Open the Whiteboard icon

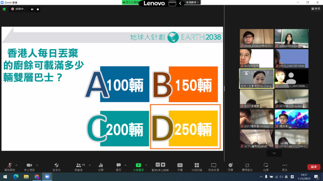(x=266, y=167)
